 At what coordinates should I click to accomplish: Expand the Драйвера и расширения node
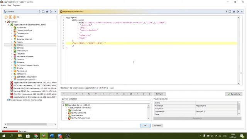pyautogui.click(x=12, y=77)
